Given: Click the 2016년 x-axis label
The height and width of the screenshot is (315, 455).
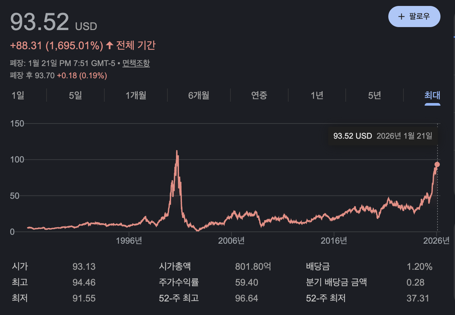Looking at the screenshot, I should tap(334, 241).
